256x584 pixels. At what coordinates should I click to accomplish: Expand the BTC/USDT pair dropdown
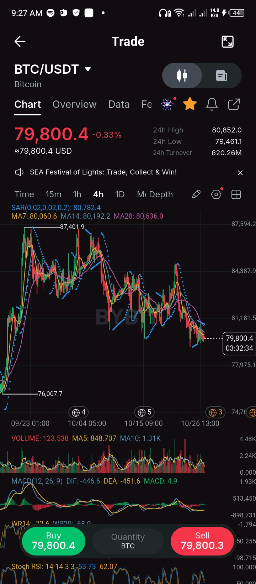tap(88, 69)
